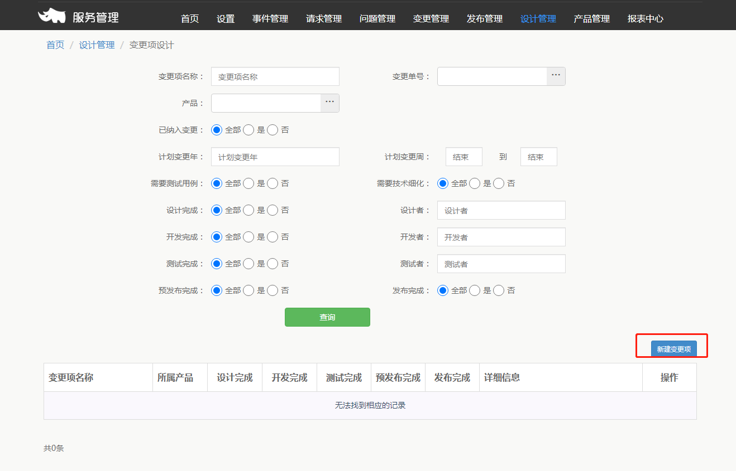Click 测试完成 table column header
736x471 pixels.
(344, 377)
